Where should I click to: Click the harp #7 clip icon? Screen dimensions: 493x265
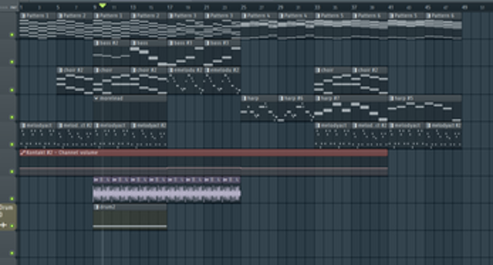(319, 98)
